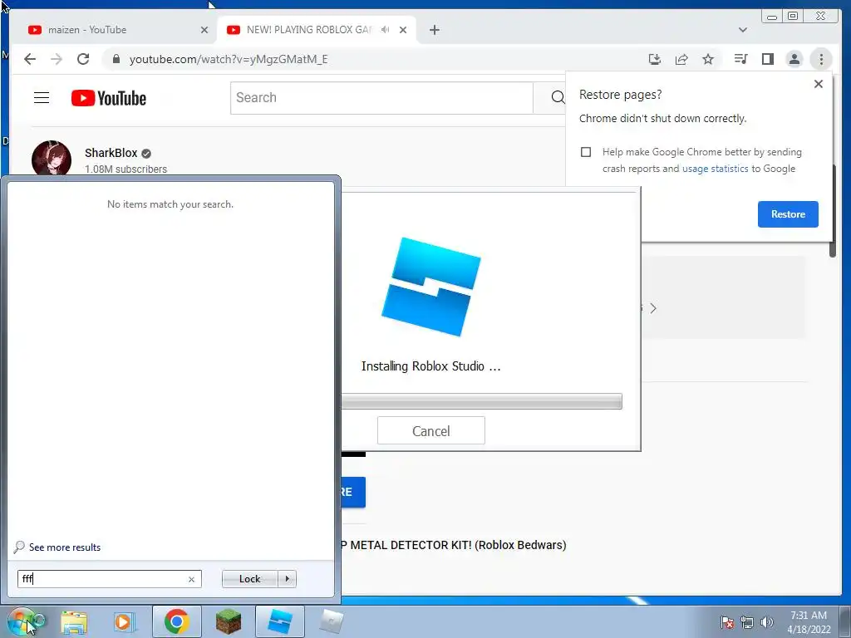The image size is (851, 638).
Task: Open volume speaker tray icon
Action: pos(767,622)
